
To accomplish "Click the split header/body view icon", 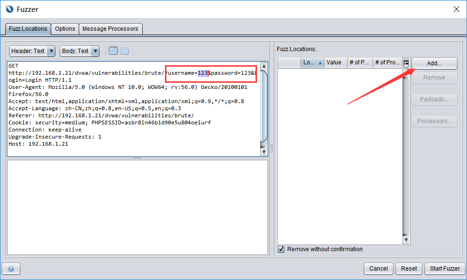I will (113, 51).
